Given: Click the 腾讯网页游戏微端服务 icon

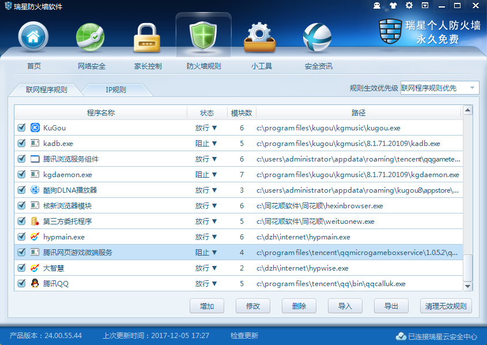Looking at the screenshot, I should click(x=35, y=252).
